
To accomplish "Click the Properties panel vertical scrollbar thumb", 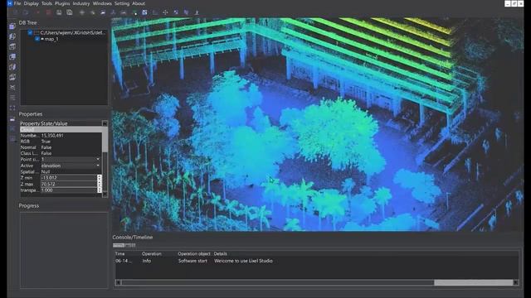I will coord(105,139).
